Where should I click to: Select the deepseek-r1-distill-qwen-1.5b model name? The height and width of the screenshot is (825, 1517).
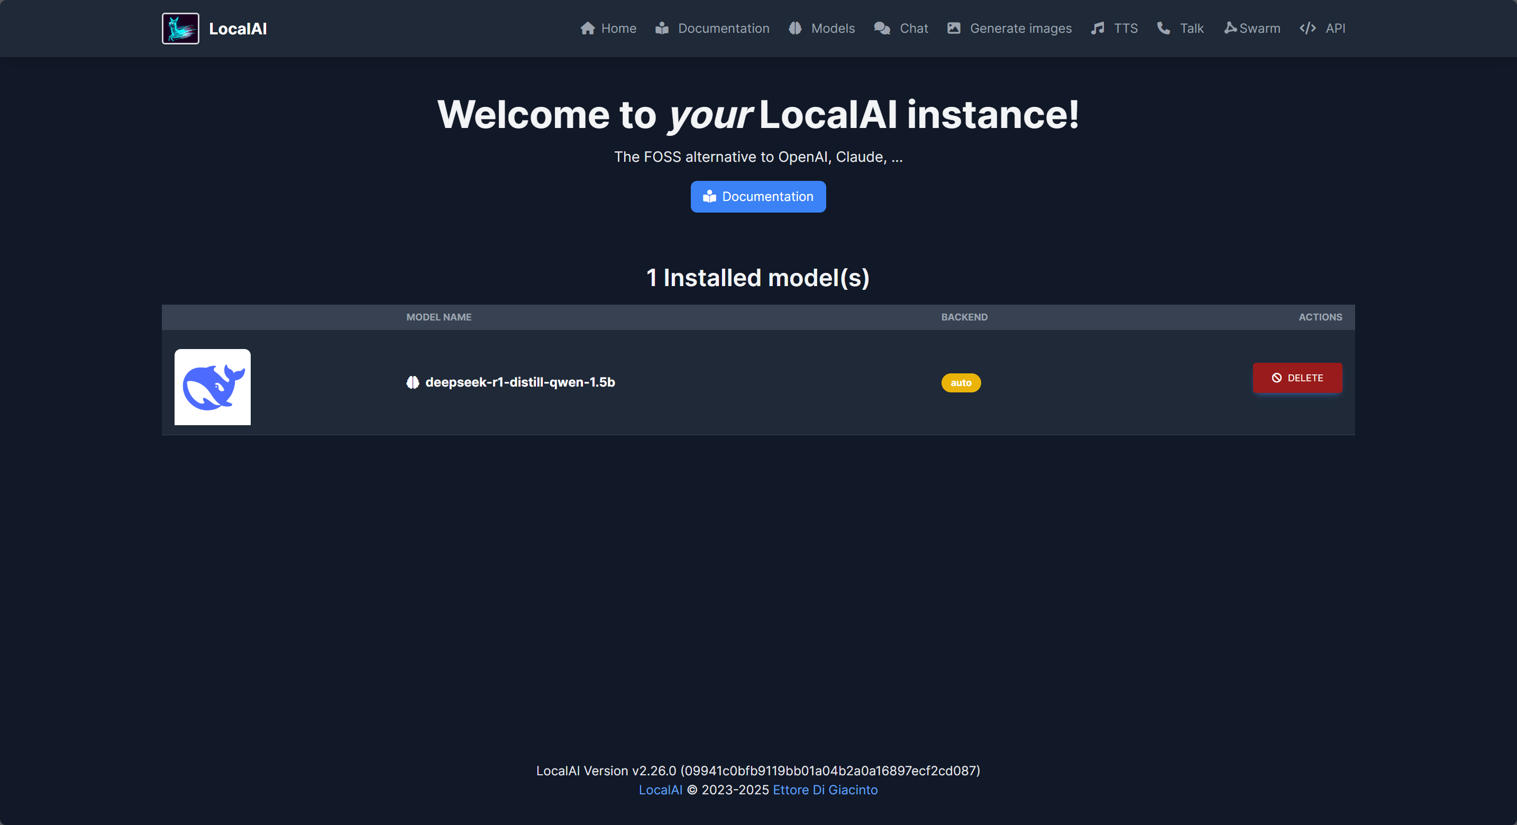pos(520,382)
